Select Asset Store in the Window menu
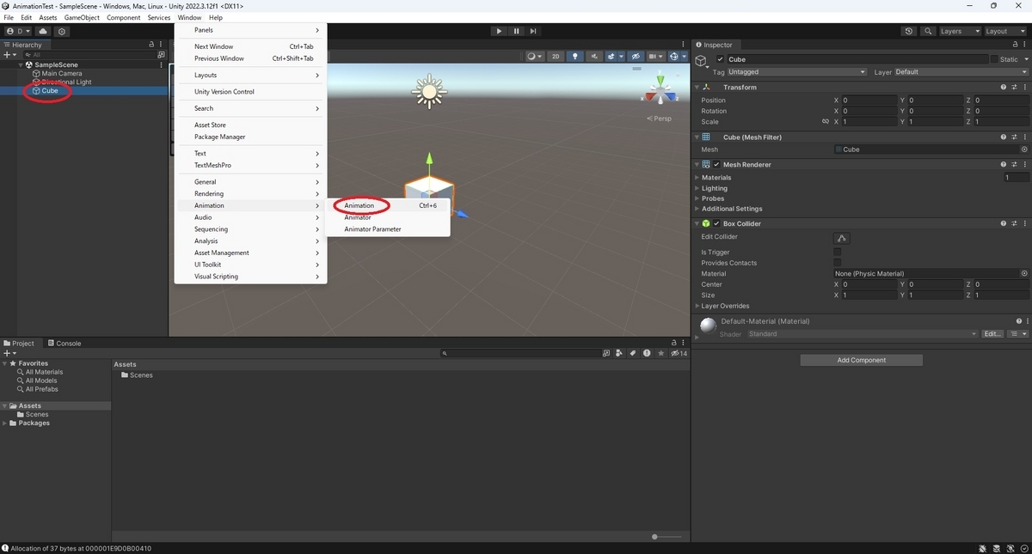 210,125
